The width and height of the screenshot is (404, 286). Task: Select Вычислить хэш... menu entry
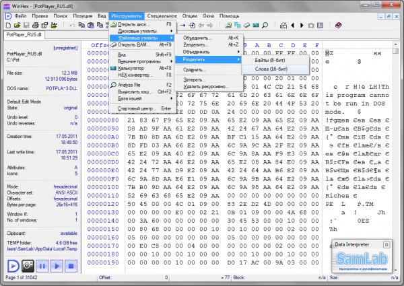(142, 92)
